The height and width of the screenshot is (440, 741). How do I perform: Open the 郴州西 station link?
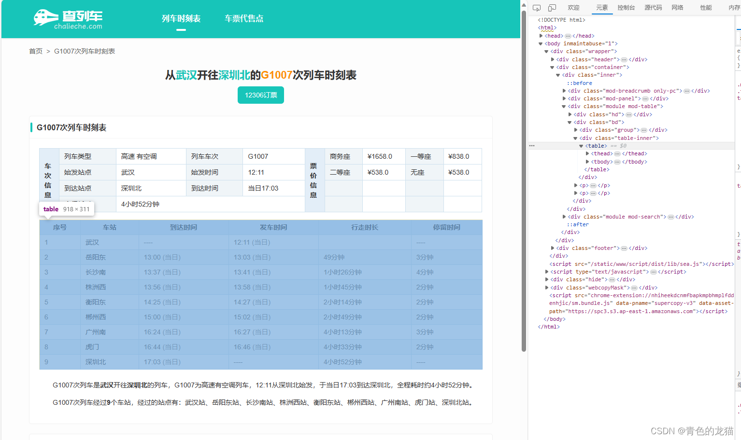[96, 317]
